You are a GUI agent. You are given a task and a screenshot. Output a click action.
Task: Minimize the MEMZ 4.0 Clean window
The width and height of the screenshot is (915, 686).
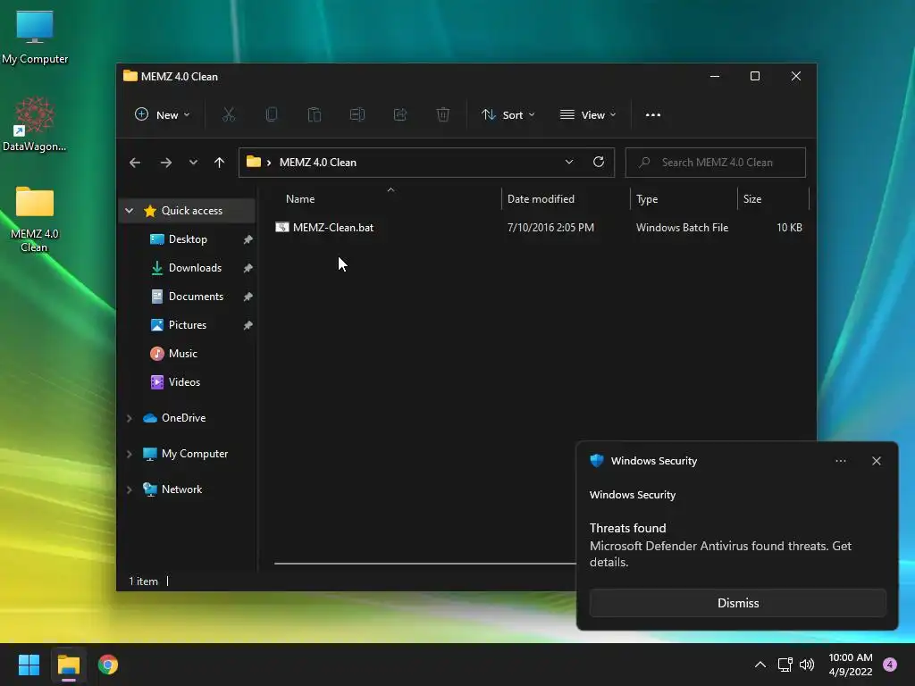pos(714,77)
